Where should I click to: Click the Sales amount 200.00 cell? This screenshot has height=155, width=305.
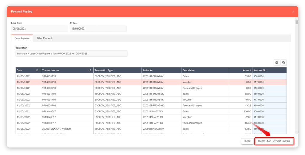coord(241,111)
